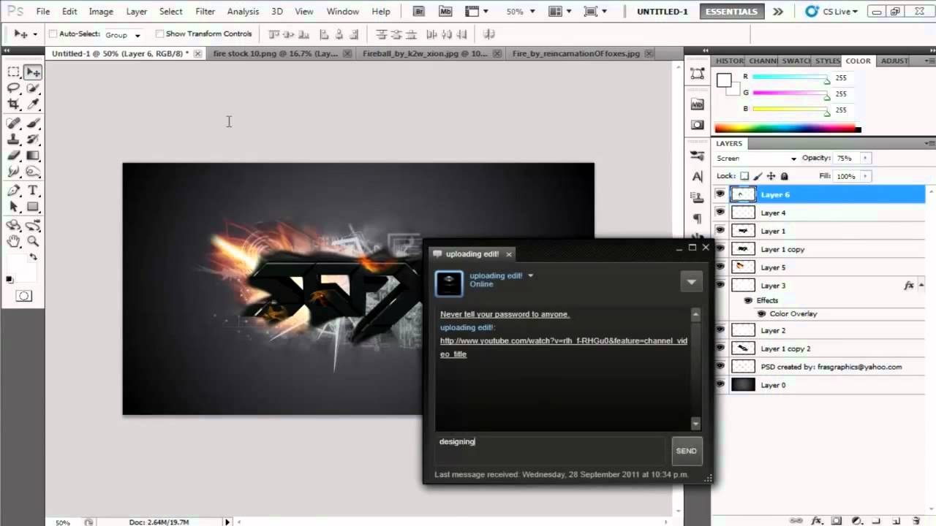Select the Layer 1 copy 2 thumbnail
936x526 pixels.
pyautogui.click(x=743, y=348)
